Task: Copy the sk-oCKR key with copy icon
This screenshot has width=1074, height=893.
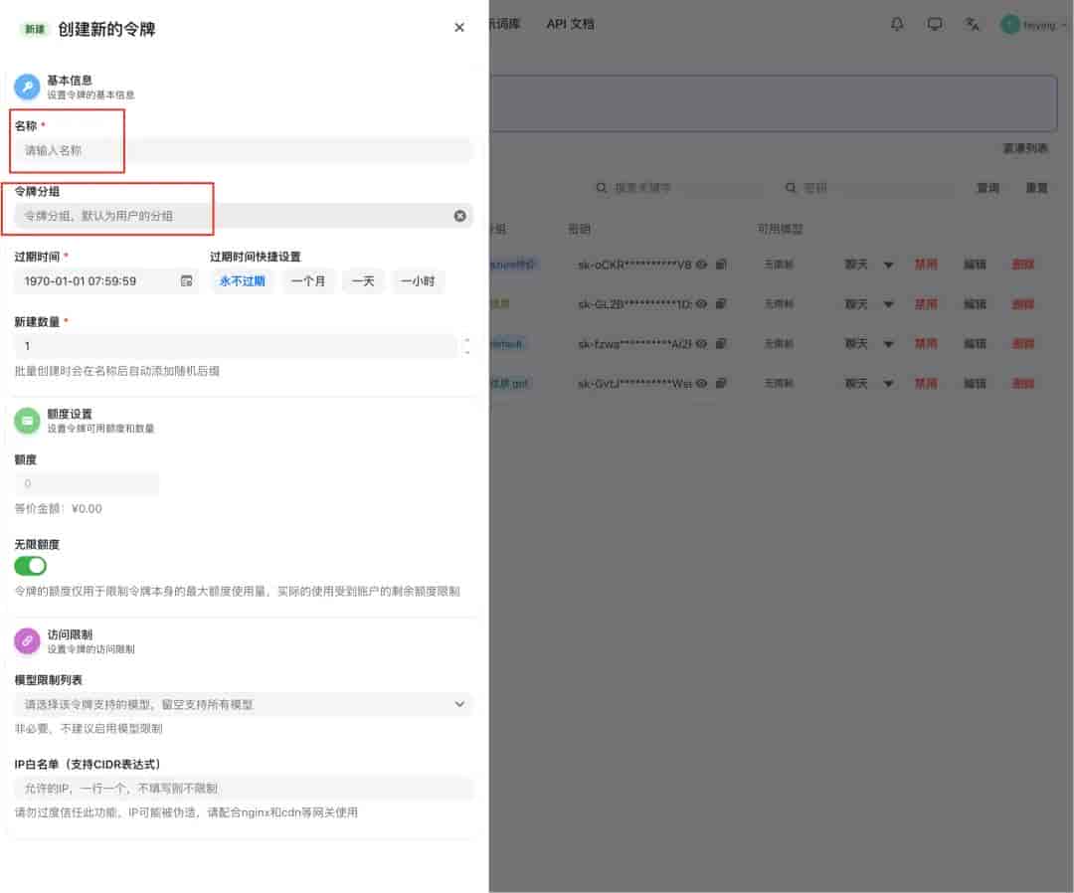Action: coord(721,265)
